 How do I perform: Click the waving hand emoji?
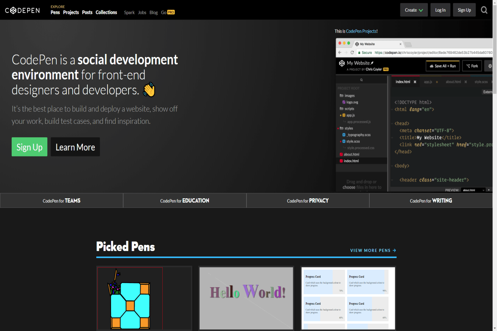[149, 90]
